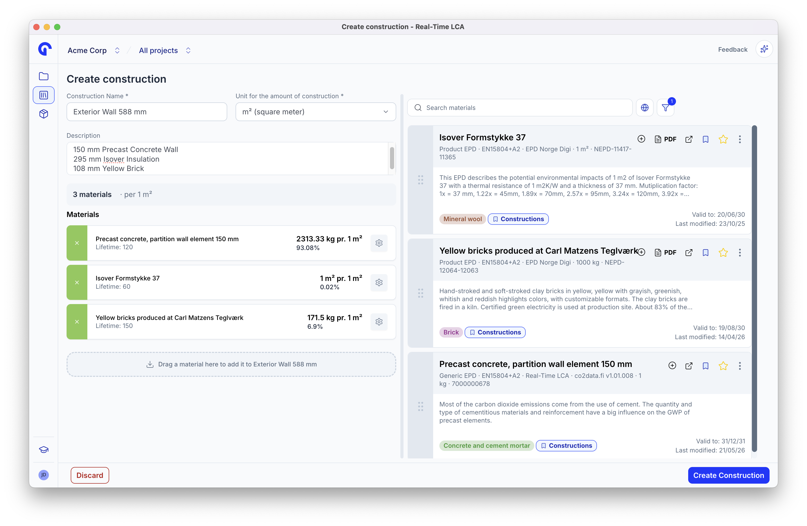Toggle favorite star on Yellow bricks card
The image size is (807, 526).
723,252
